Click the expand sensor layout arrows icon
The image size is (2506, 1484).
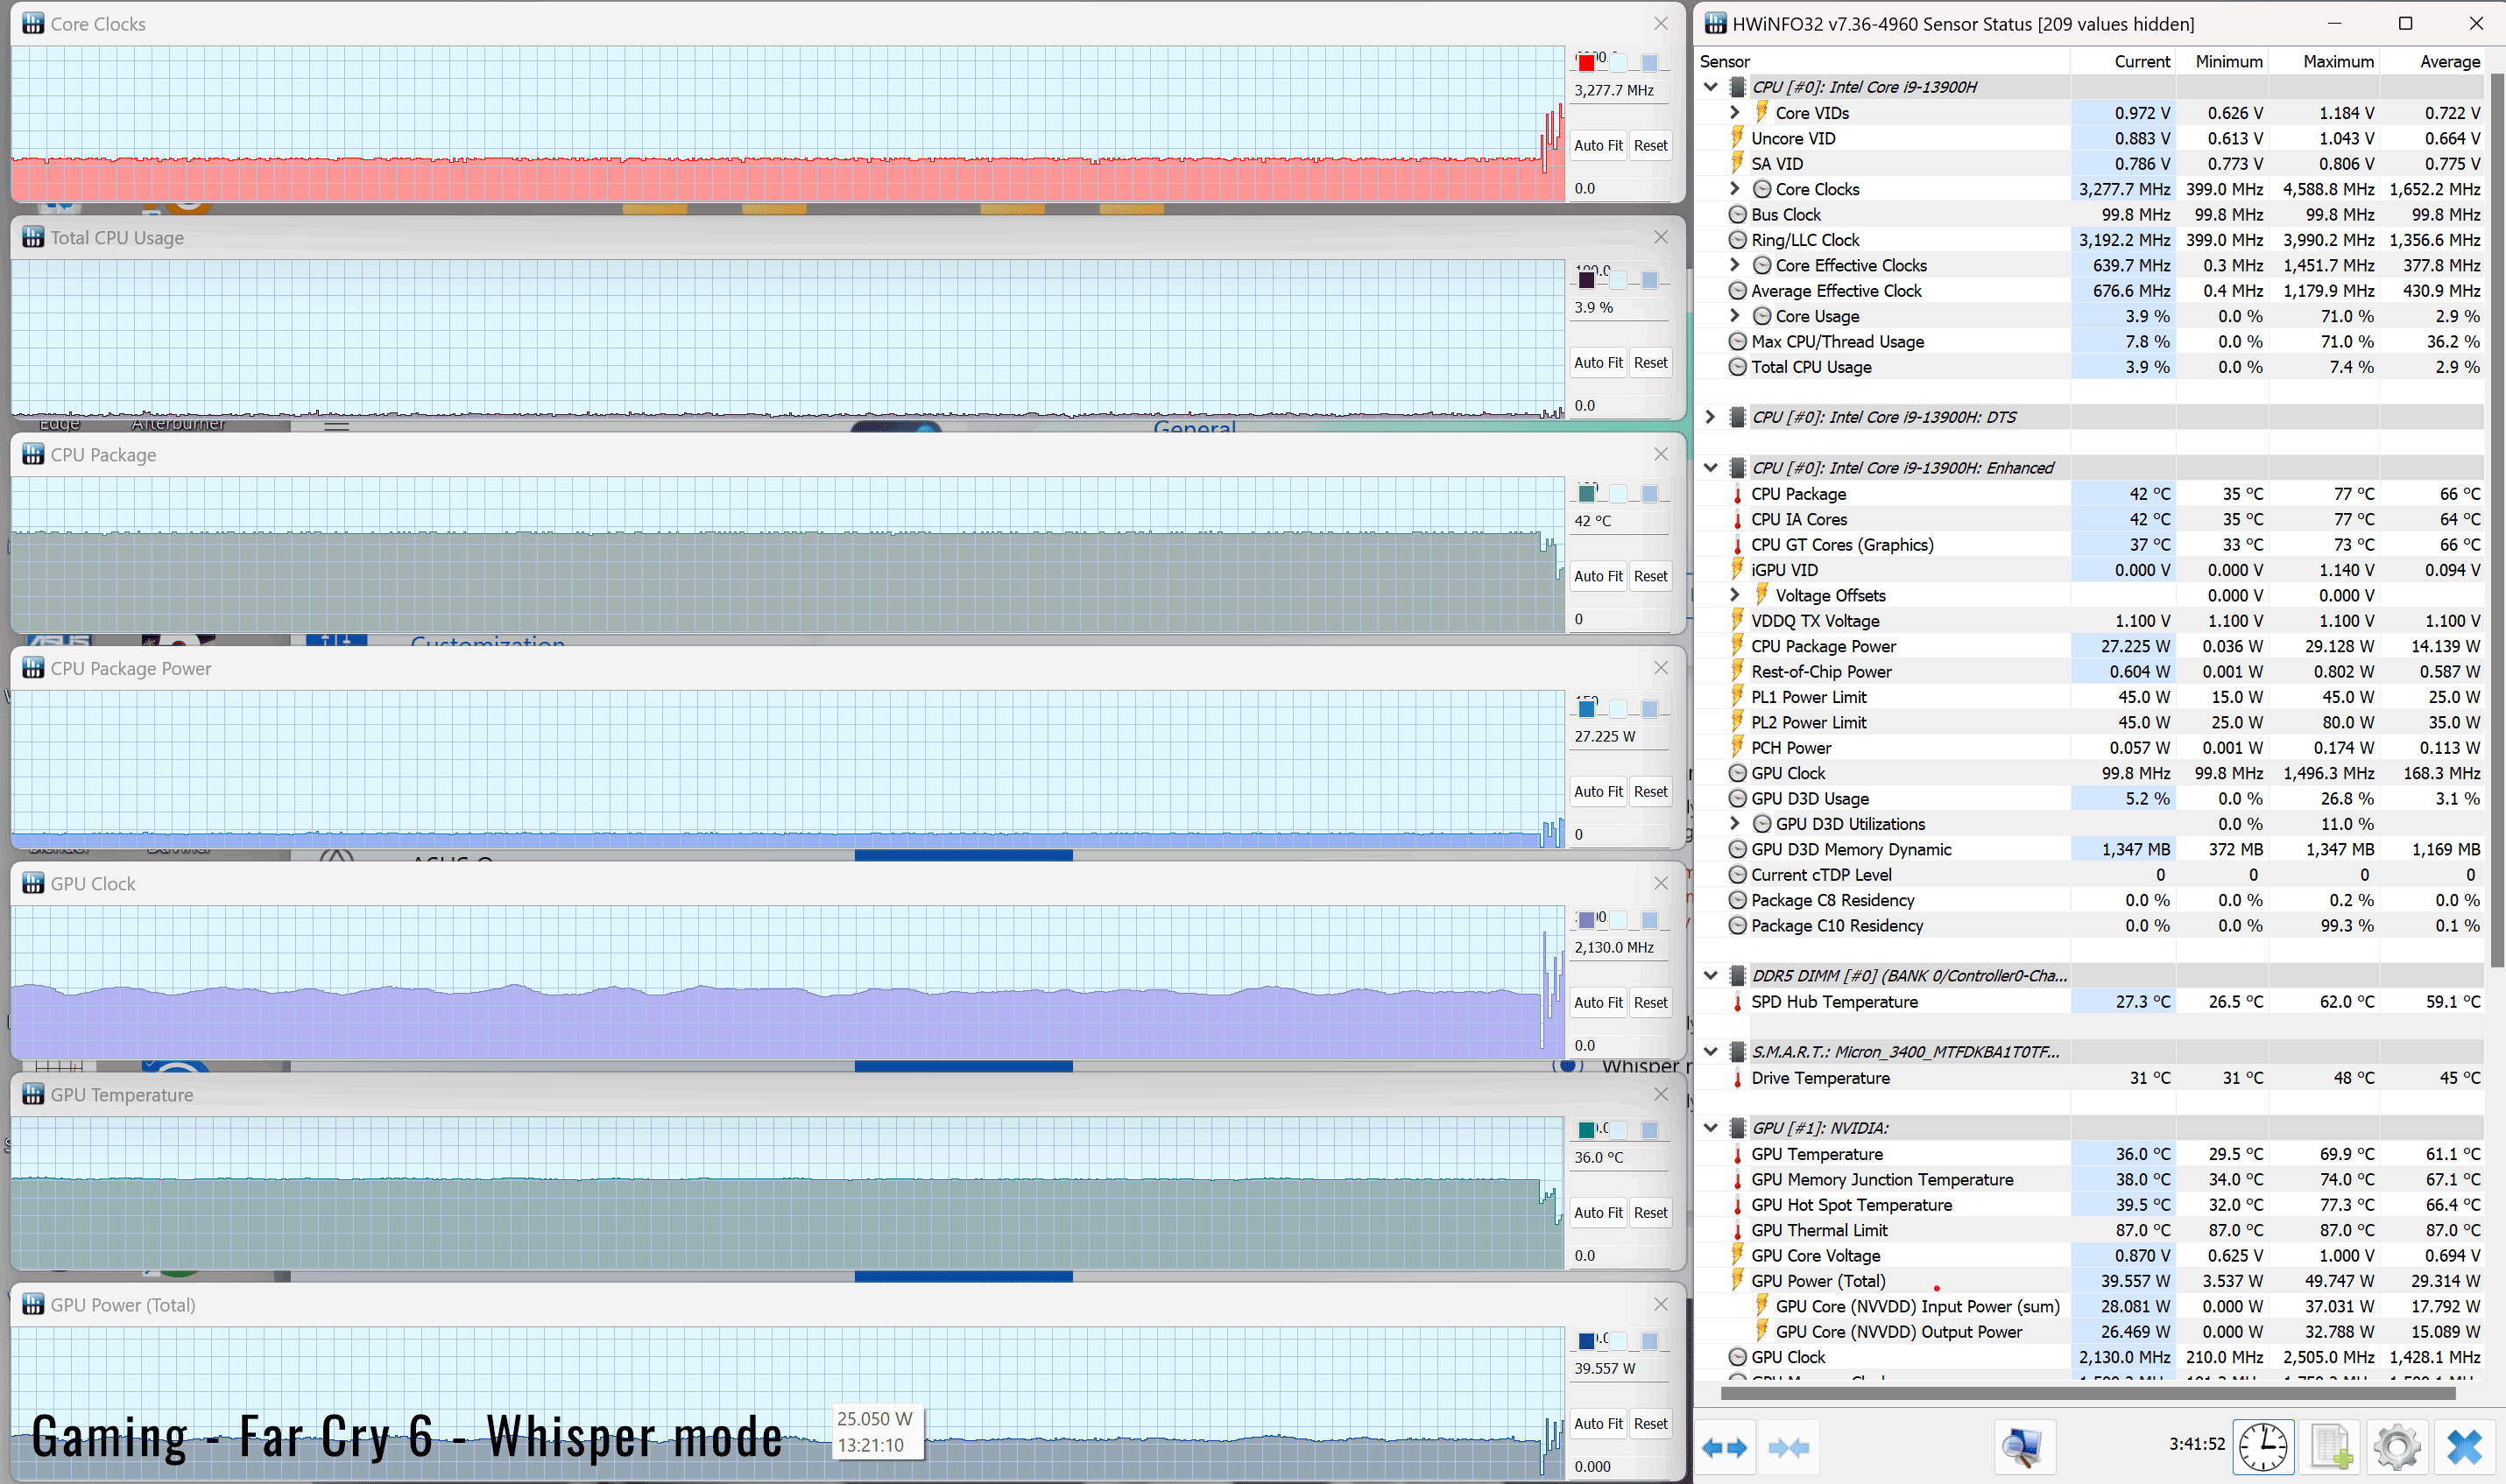tap(1724, 1447)
